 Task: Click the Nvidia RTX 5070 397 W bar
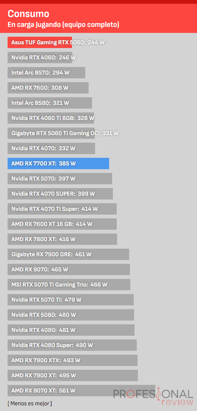tap(60, 179)
